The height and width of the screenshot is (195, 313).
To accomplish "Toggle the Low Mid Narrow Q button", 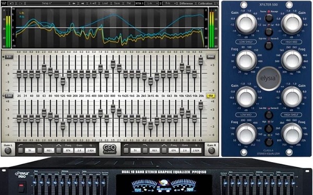I will point(269,115).
